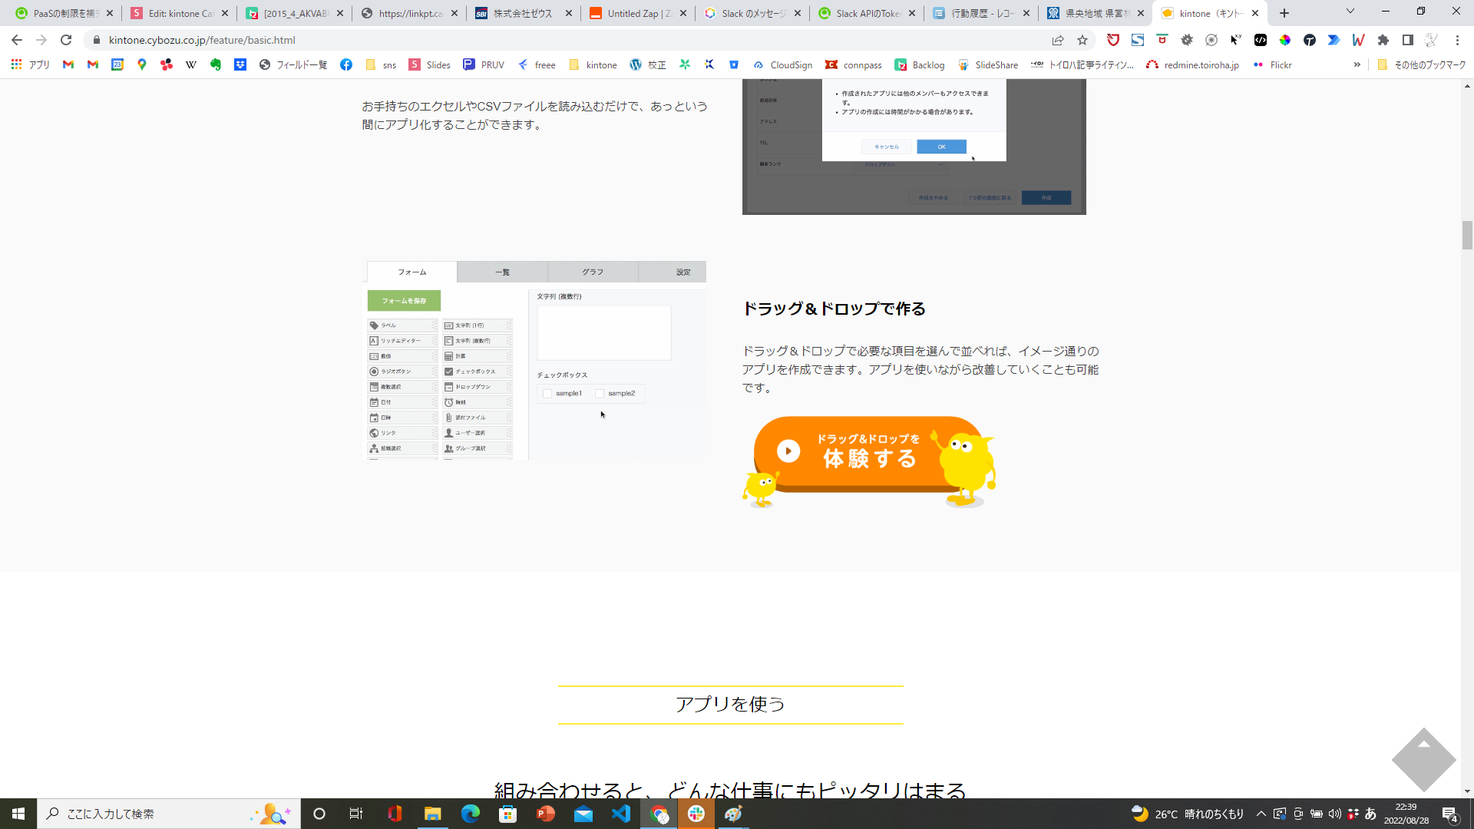The image size is (1474, 829).
Task: Open Visual Studio Code from taskbar
Action: coord(621,814)
